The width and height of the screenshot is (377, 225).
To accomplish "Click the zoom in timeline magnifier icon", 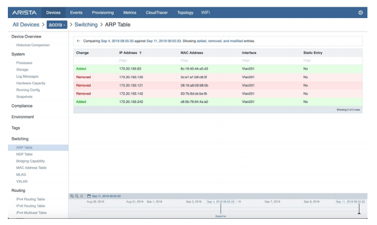I will click(71, 196).
